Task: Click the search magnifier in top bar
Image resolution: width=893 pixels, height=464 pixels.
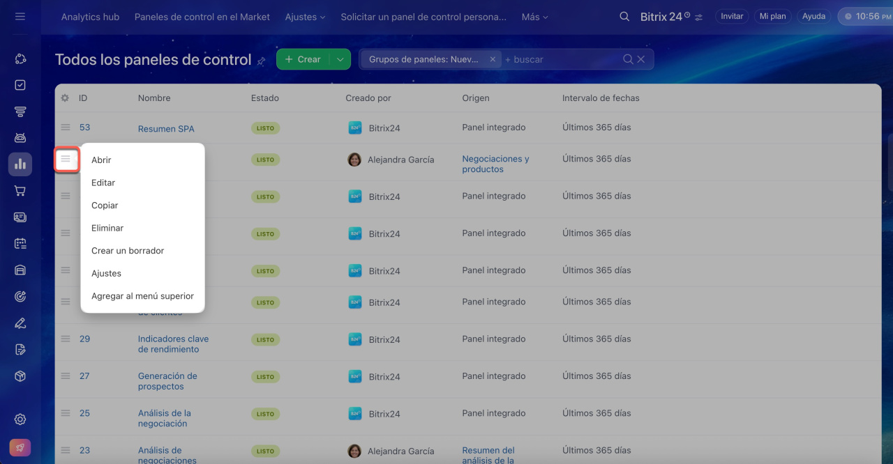Action: pyautogui.click(x=624, y=17)
